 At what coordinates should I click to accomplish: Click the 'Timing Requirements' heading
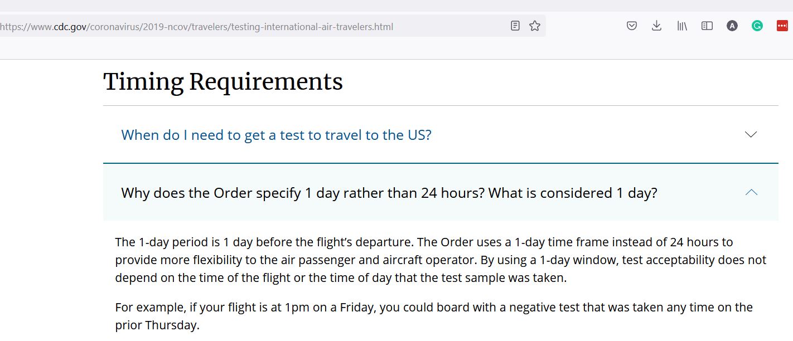(x=223, y=81)
